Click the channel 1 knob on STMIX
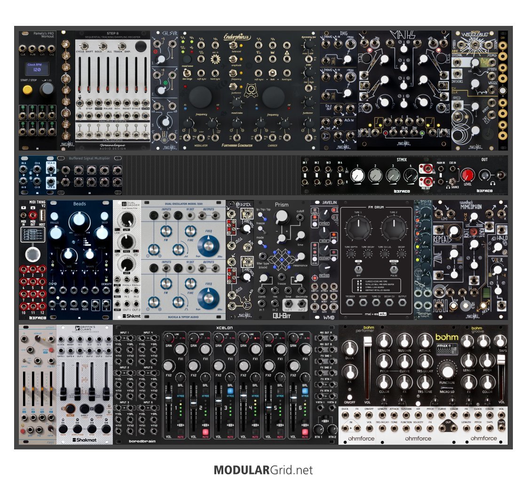527x480 pixels. pos(358,175)
